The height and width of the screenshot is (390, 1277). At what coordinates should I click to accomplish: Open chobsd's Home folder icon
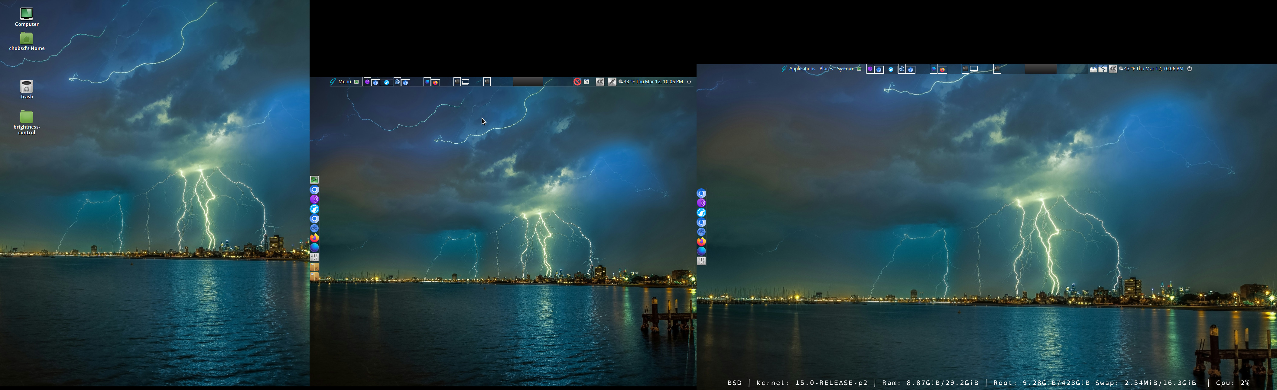(x=26, y=39)
